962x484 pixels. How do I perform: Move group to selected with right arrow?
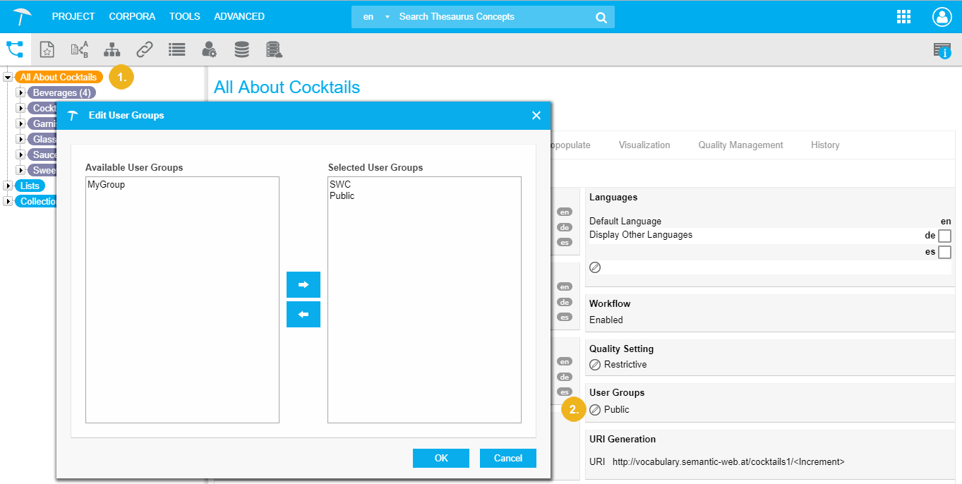303,284
